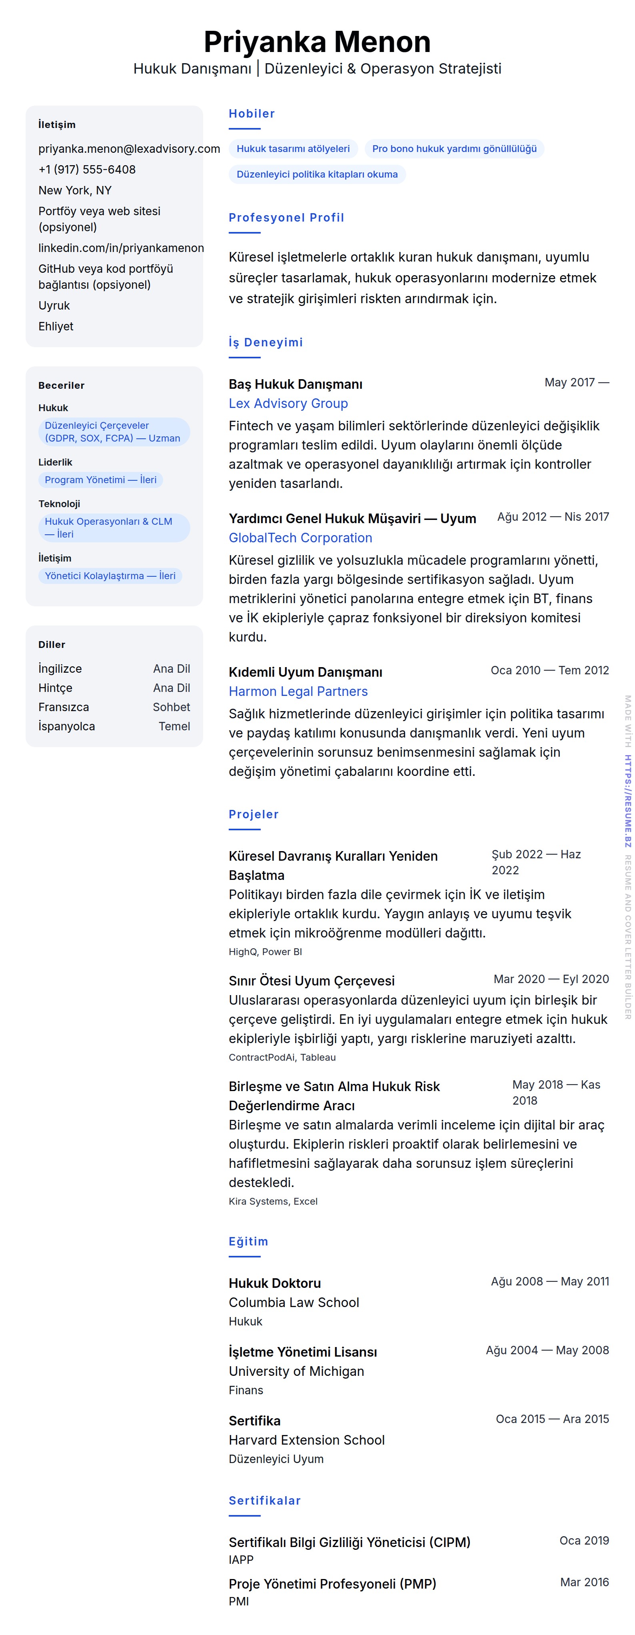Click the Yönetici Kolaylaştırma — İleri badge
Screen dimensions: 635x1635
click(110, 576)
